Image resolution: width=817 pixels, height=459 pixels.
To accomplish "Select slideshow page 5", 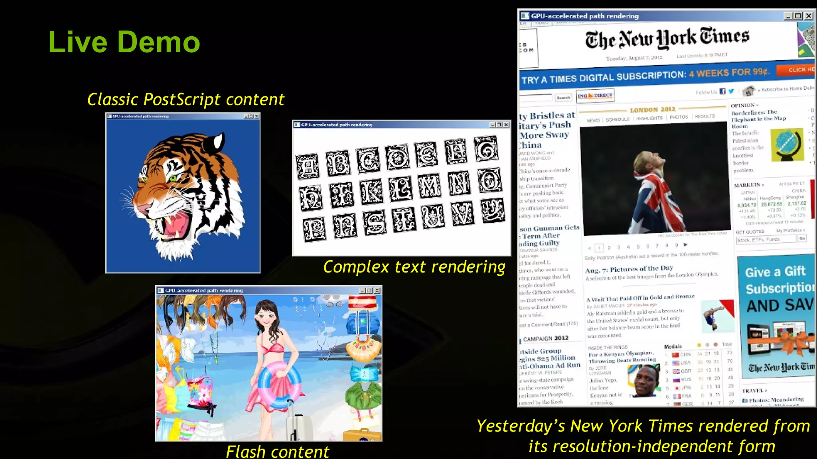I will tap(638, 247).
